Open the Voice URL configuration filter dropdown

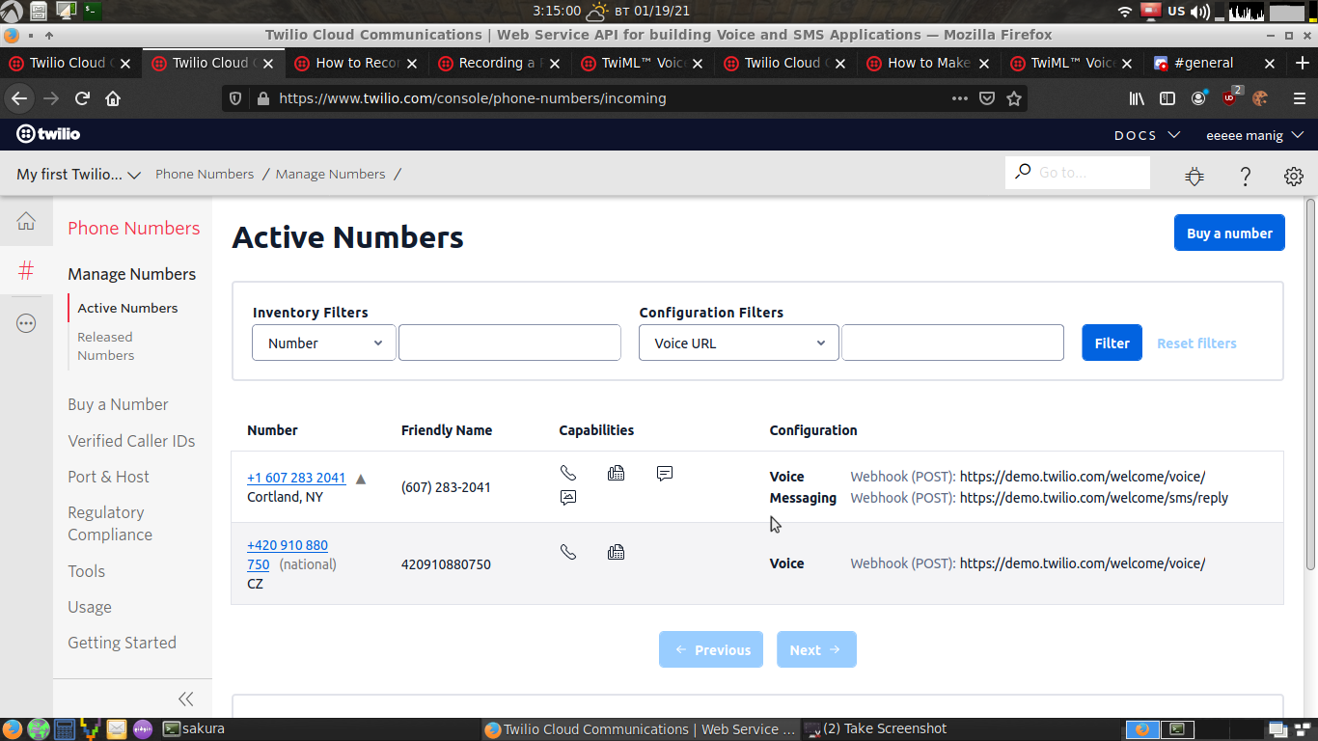[x=739, y=343]
